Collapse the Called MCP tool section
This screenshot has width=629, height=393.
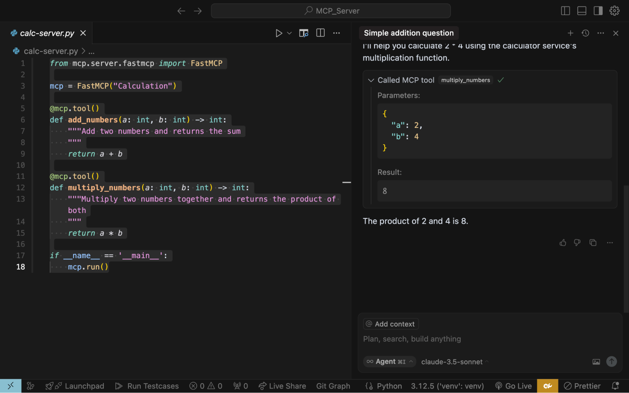(x=371, y=80)
